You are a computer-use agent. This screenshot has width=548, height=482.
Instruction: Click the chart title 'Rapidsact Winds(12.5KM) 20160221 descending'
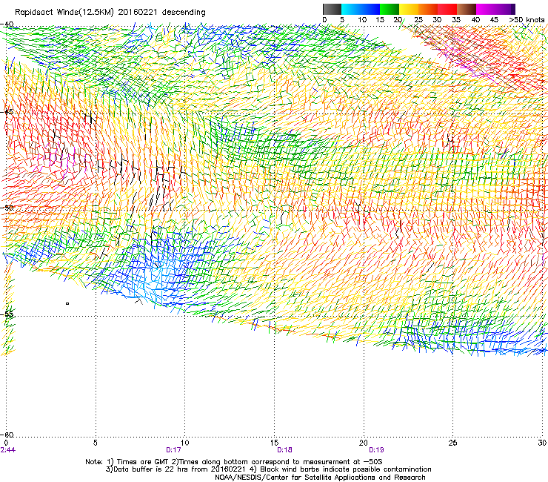pyautogui.click(x=110, y=13)
